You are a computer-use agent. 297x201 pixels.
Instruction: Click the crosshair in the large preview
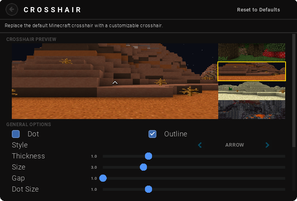click(115, 83)
